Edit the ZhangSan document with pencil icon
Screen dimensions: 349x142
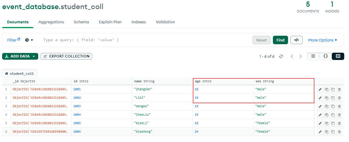point(320,89)
